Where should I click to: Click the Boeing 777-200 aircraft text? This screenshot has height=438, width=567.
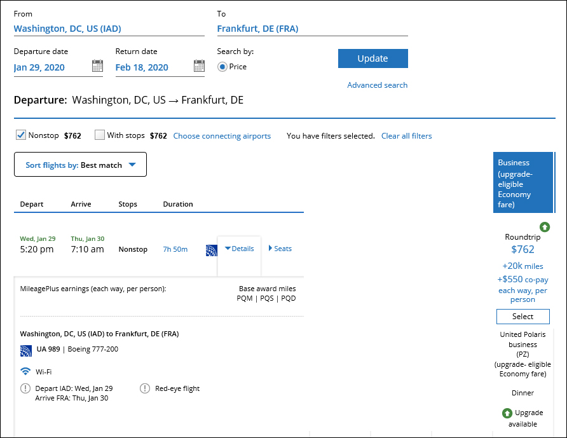93,349
